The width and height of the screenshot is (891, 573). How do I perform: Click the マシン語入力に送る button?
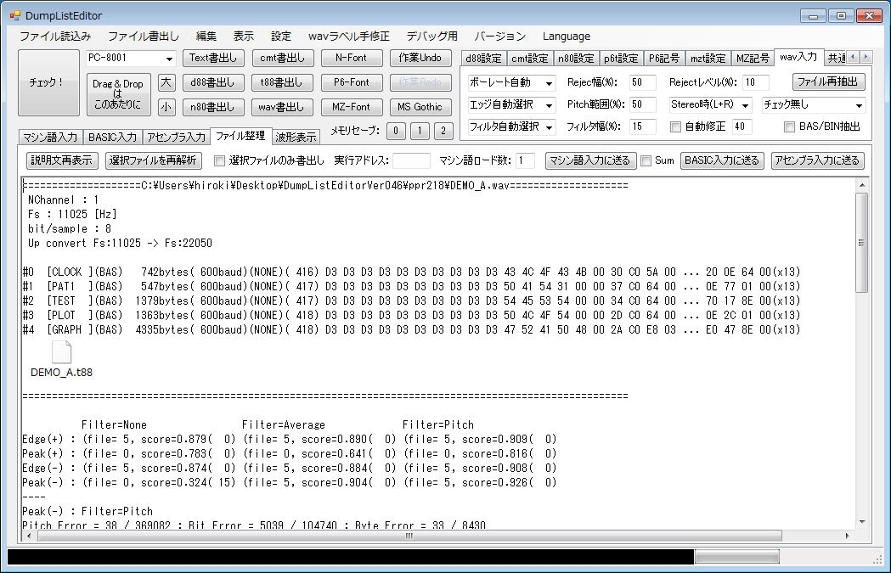pyautogui.click(x=590, y=160)
